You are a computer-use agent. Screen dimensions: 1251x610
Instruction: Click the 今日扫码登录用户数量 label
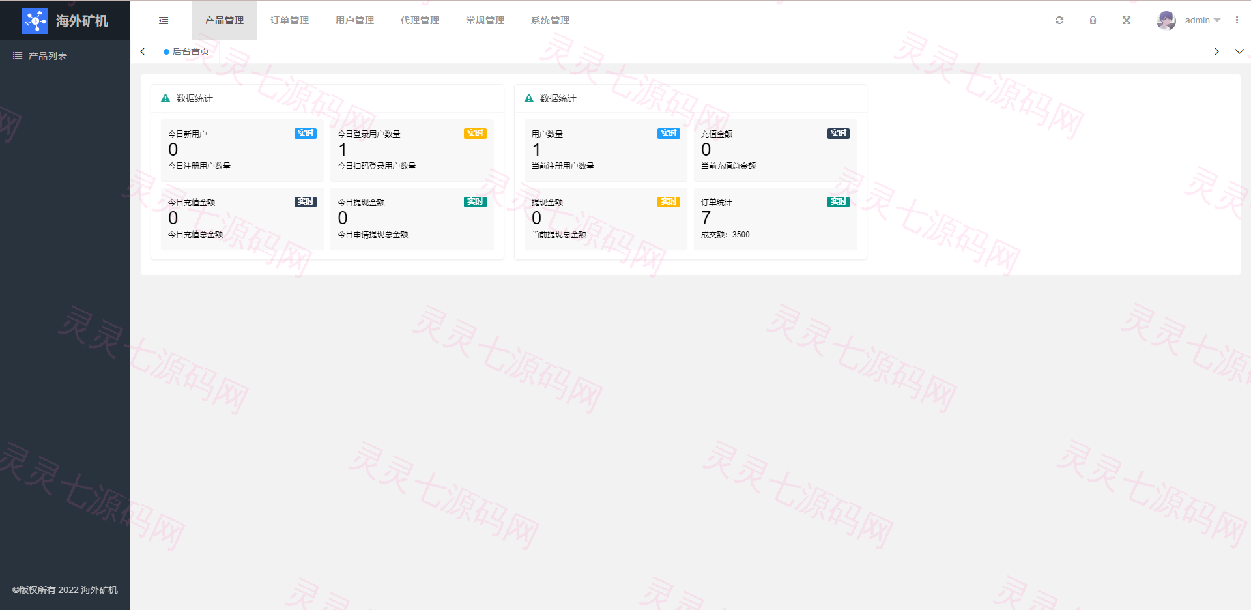click(x=377, y=166)
